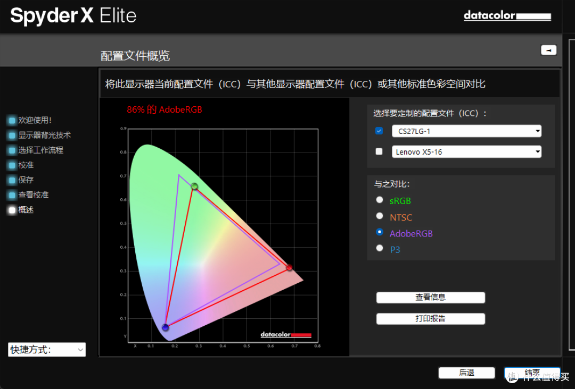Open the 快捷方式 shortcuts dropdown
Viewport: 575px width, 389px height.
47,350
